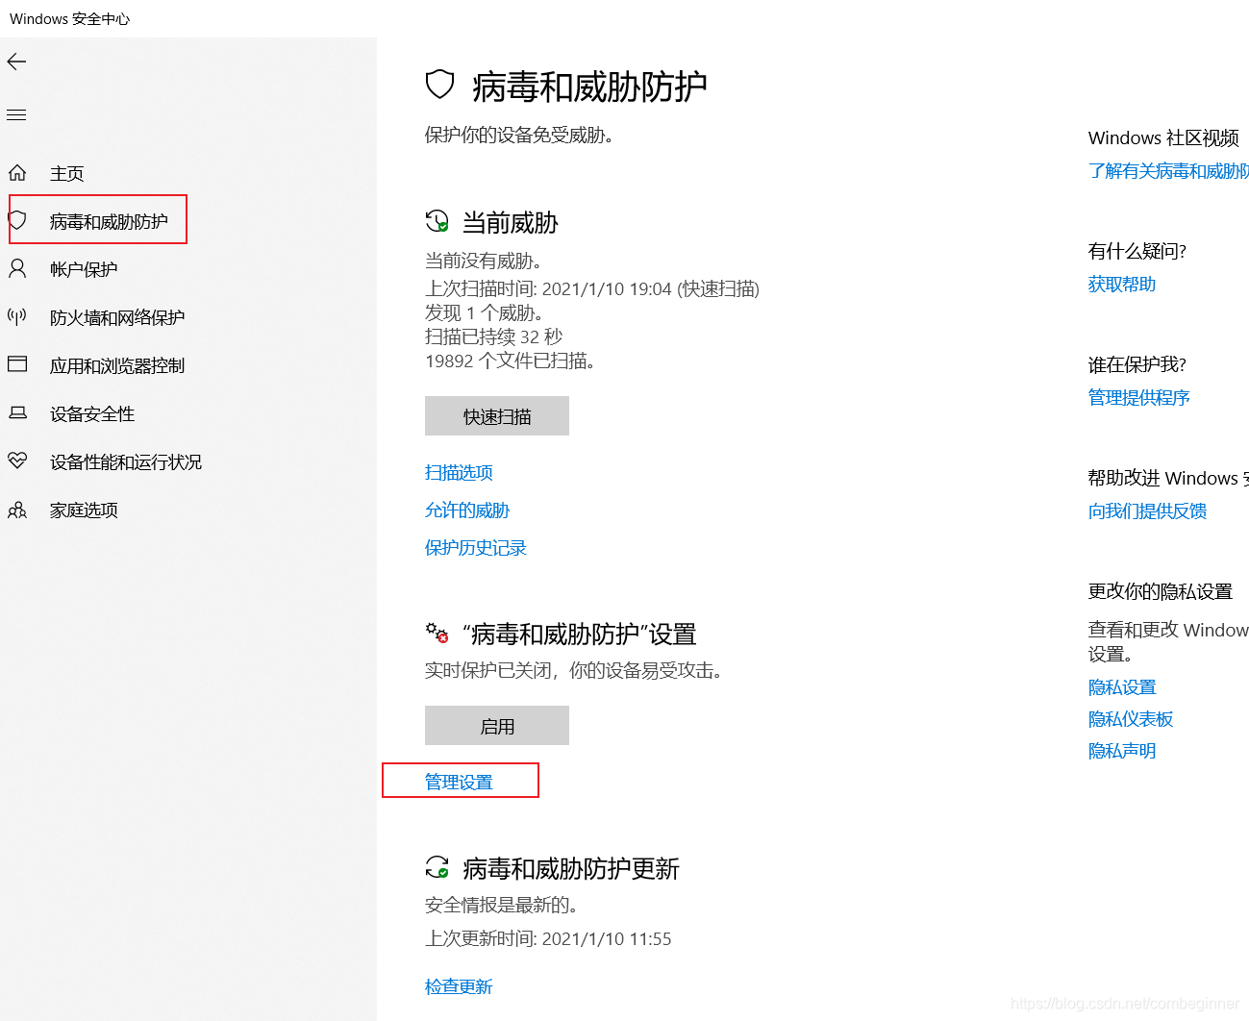Click the 谁在保护我? heading

pos(1137,364)
